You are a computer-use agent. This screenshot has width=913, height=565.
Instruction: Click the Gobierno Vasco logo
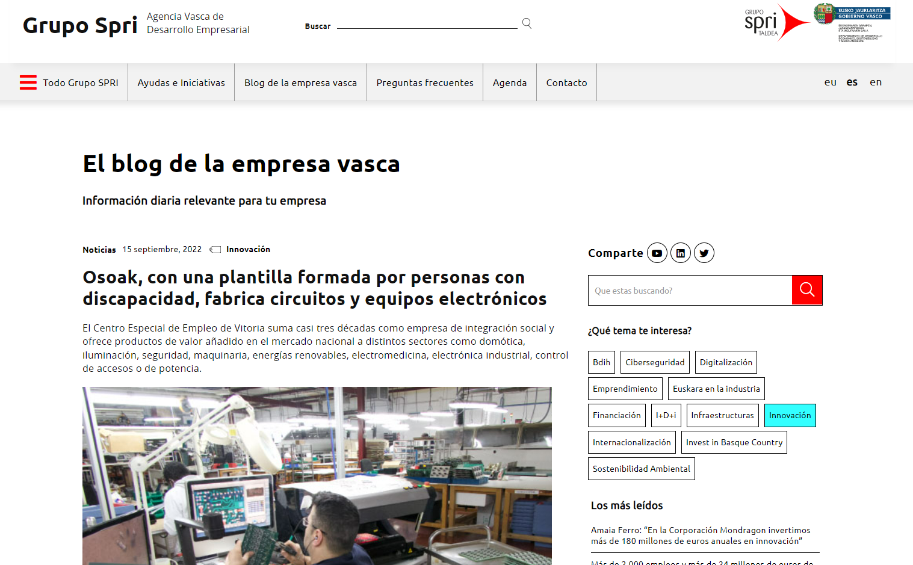852,23
